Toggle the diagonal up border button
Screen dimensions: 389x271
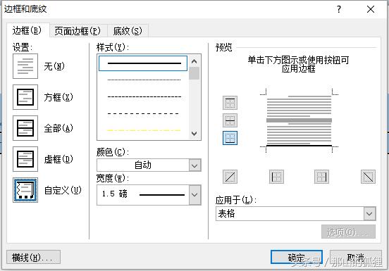coord(230,177)
